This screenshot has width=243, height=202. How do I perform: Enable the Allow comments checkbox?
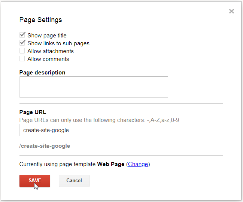pyautogui.click(x=22, y=59)
